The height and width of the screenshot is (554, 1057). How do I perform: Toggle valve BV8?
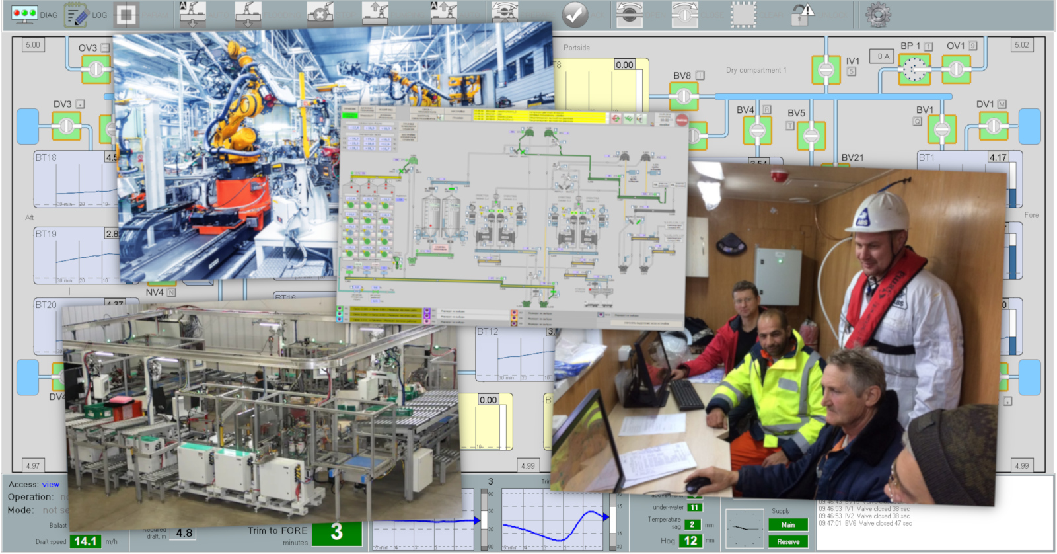click(x=684, y=97)
